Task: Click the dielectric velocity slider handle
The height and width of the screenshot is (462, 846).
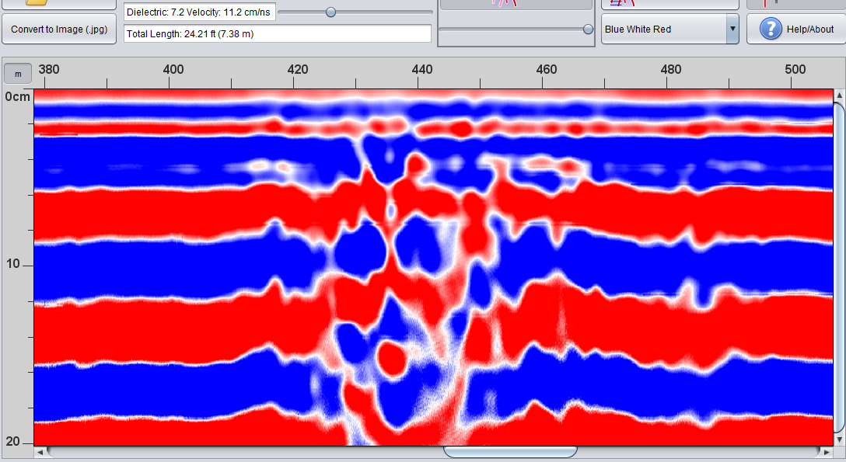Action: coord(330,12)
